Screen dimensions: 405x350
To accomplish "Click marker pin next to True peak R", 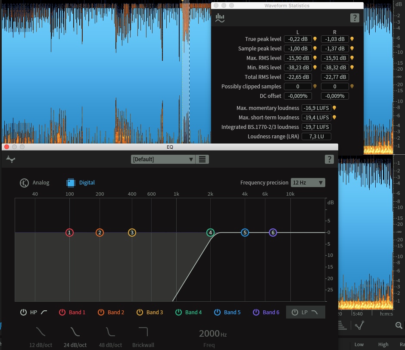I will tap(352, 39).
